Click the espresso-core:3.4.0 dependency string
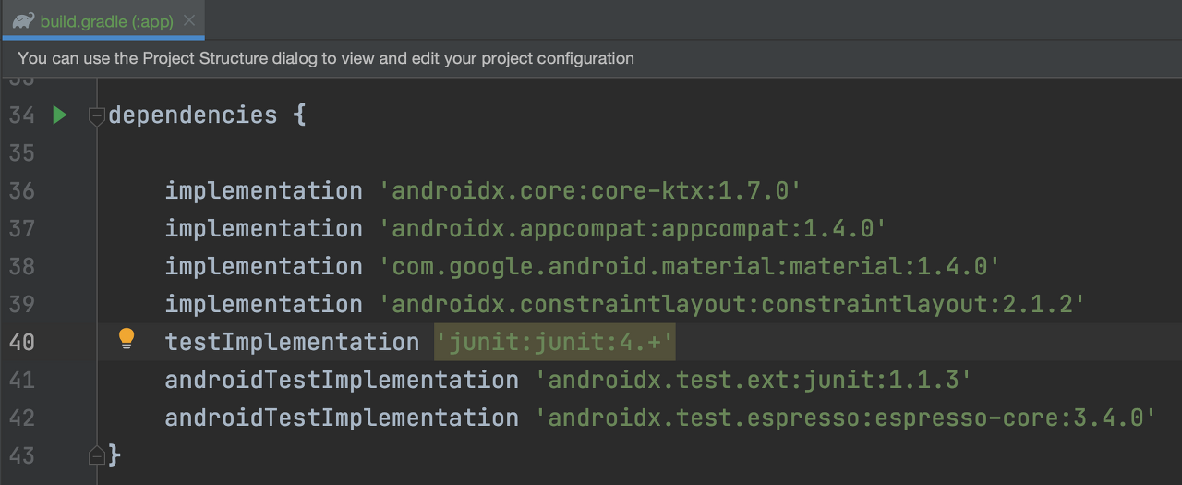Screen dimensions: 1182x485 pos(845,418)
